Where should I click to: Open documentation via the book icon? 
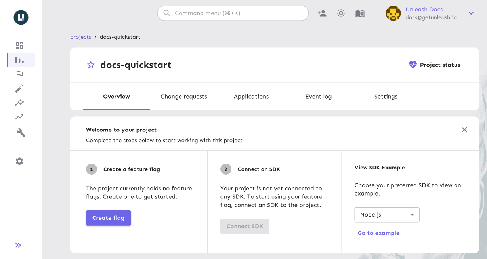click(x=360, y=13)
